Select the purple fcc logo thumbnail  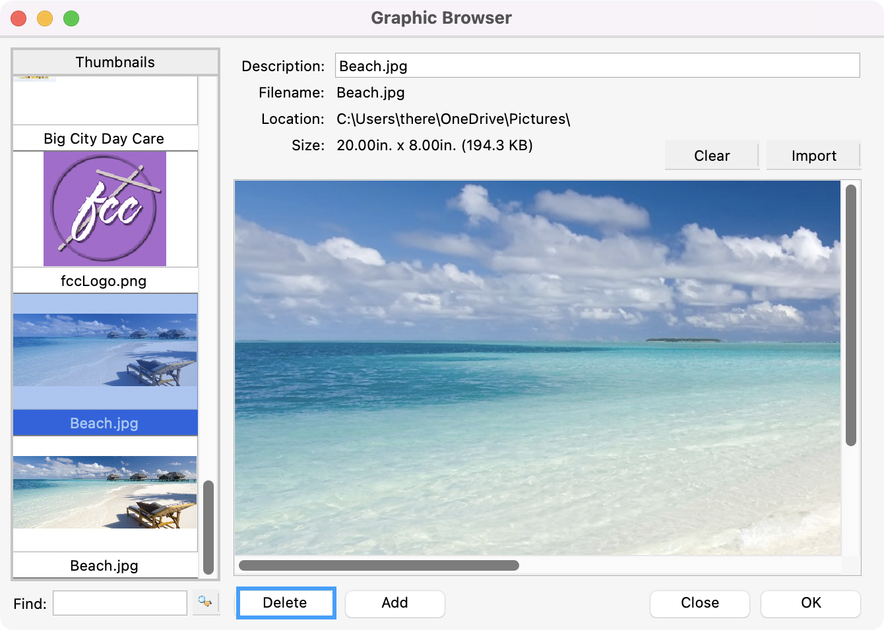tap(105, 209)
